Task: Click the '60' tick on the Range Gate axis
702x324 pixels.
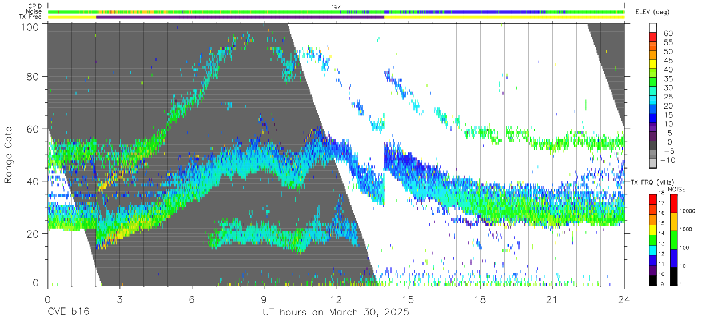Action: (x=32, y=129)
